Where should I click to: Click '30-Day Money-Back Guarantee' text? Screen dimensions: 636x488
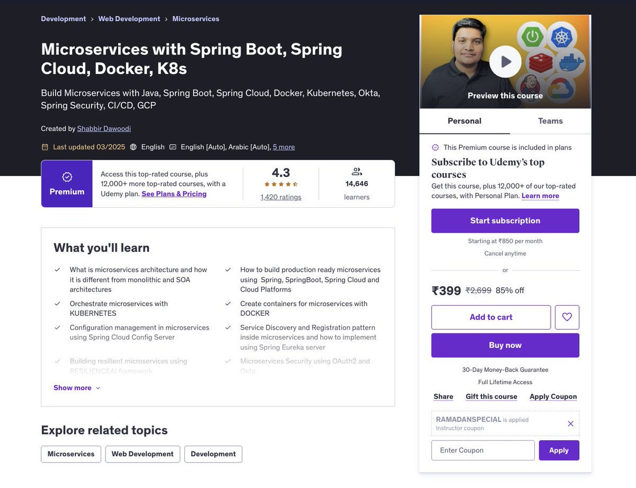click(505, 370)
